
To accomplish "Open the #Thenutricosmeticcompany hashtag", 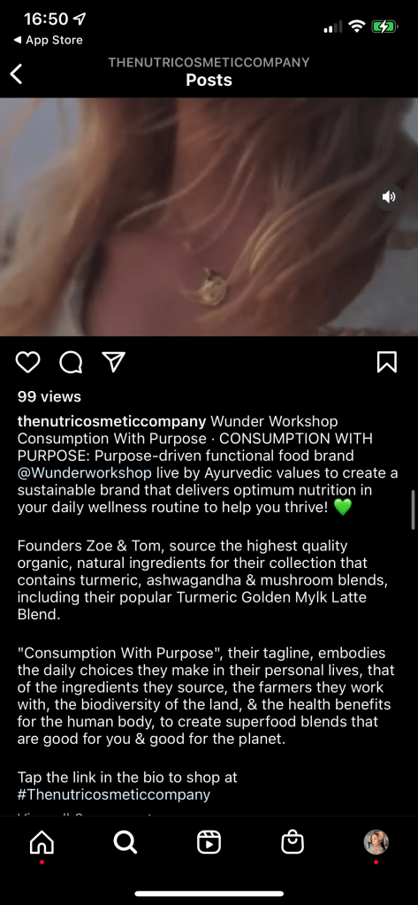I will tap(114, 794).
